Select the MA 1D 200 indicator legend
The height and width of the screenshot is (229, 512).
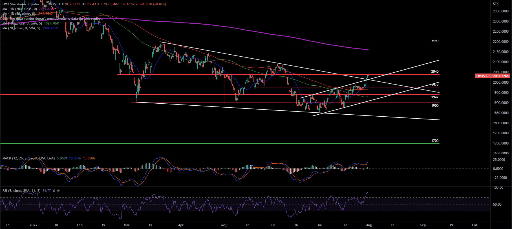pos(19,9)
